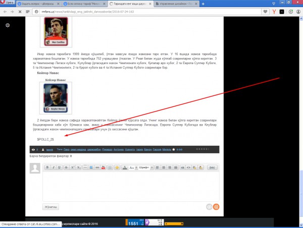The width and height of the screenshot is (303, 228).
Task: Open the tab menu arrow in title bar
Action: click(x=274, y=4)
